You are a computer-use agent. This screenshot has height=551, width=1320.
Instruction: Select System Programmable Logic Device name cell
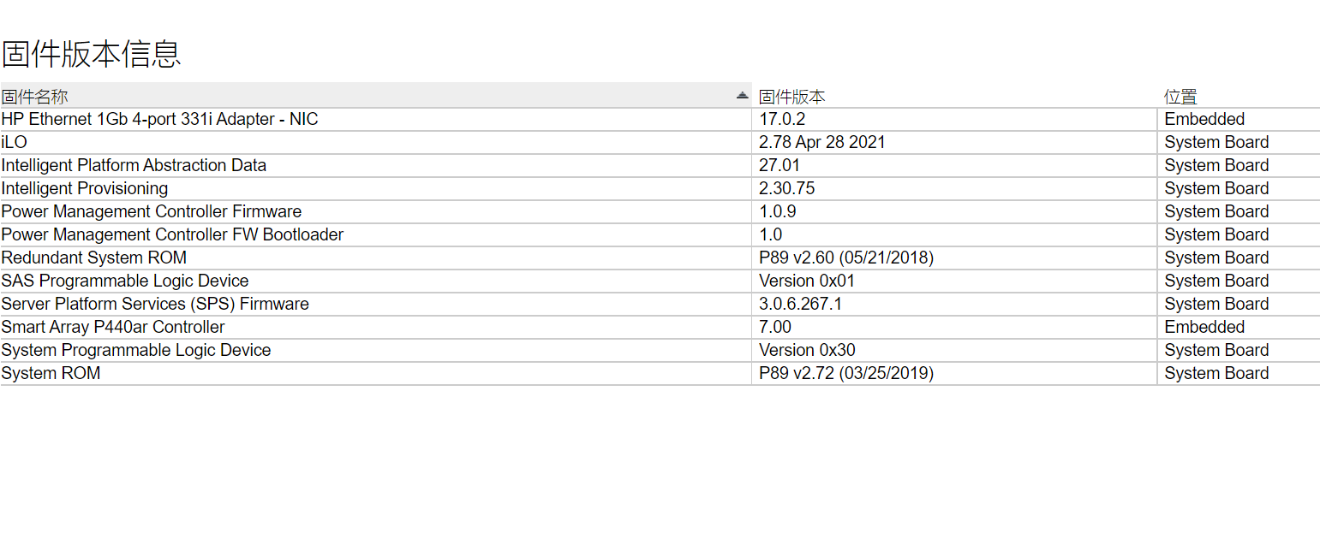[x=136, y=350]
